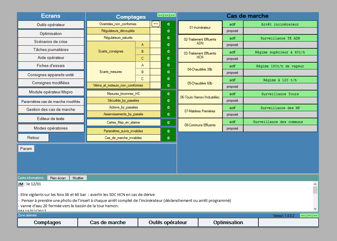This screenshot has height=241, width=337.
Task: Switch to the Optimisation bottom tab
Action: coord(228,222)
